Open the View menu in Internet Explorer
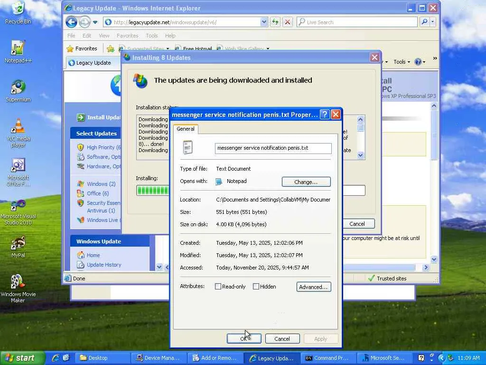The width and height of the screenshot is (486, 365). [x=104, y=36]
